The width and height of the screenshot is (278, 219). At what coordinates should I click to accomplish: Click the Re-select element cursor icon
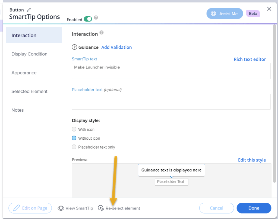[101, 208]
